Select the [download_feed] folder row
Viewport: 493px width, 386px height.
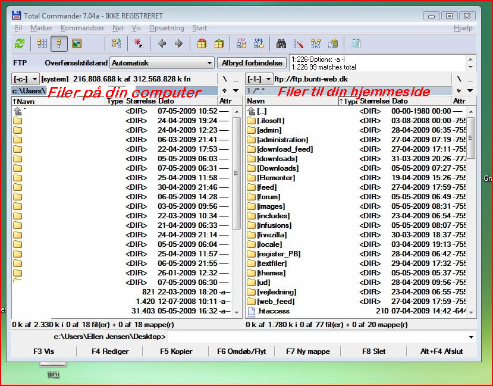coord(356,149)
